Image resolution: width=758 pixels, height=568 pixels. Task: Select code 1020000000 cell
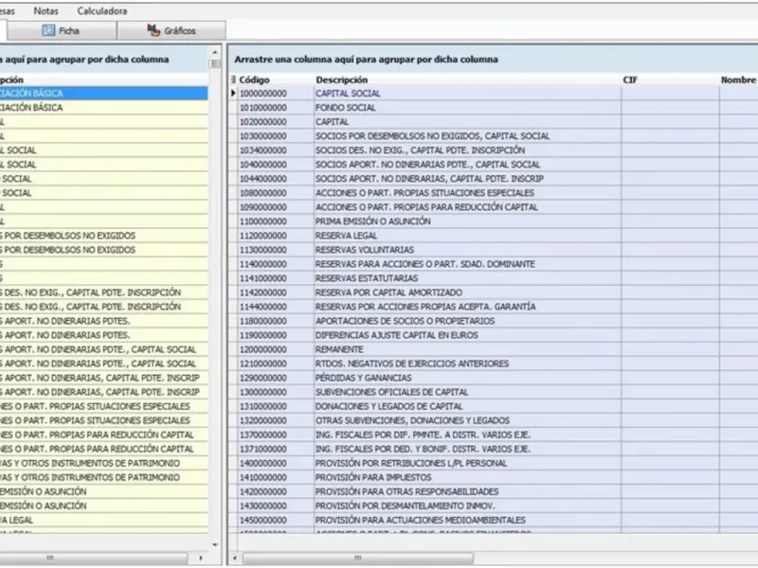276,122
